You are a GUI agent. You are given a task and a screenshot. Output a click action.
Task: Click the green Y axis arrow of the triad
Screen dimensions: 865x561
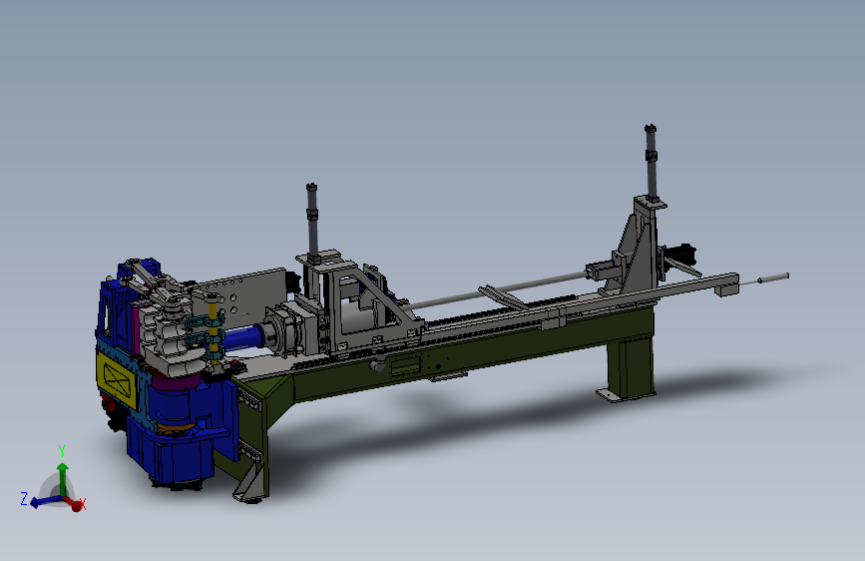coord(62,477)
